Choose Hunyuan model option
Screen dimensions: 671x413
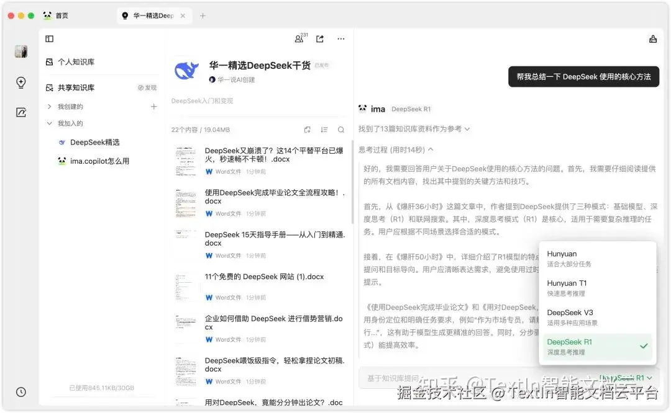coord(598,259)
